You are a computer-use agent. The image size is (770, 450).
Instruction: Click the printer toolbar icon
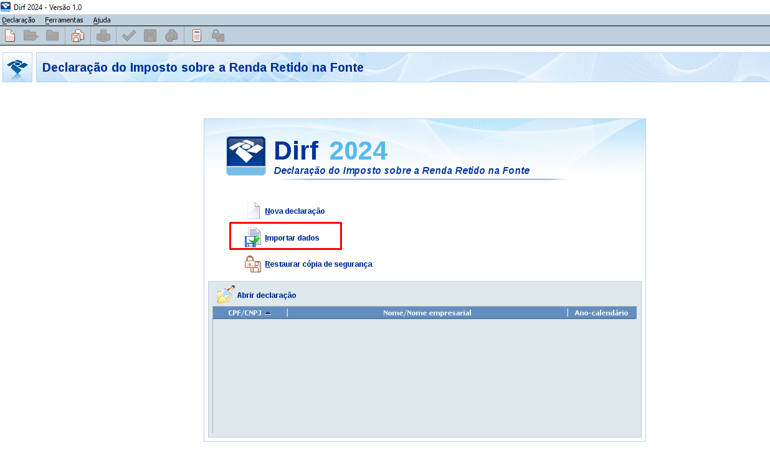point(103,36)
